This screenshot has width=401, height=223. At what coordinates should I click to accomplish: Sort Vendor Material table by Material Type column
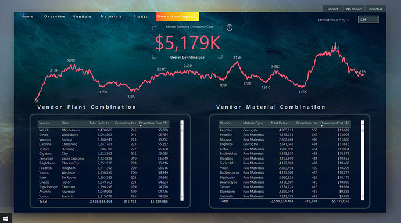click(x=253, y=123)
